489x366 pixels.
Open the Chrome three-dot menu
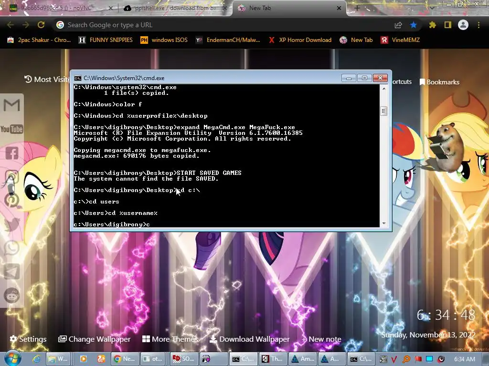tap(478, 25)
